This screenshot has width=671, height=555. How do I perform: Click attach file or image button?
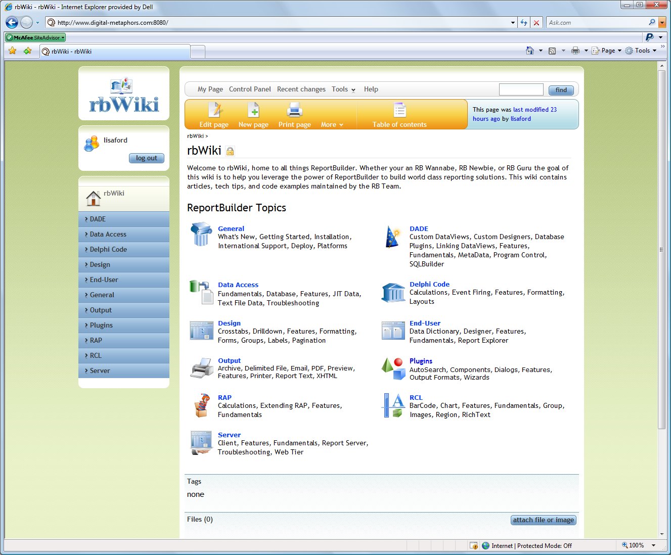click(x=544, y=520)
